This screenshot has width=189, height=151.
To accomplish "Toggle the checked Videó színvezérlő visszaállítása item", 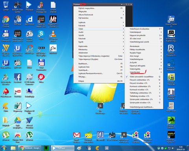I will (x=144, y=77).
